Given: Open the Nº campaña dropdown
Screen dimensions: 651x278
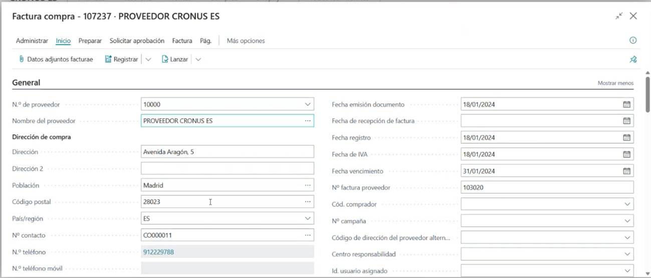Looking at the screenshot, I should [x=627, y=221].
